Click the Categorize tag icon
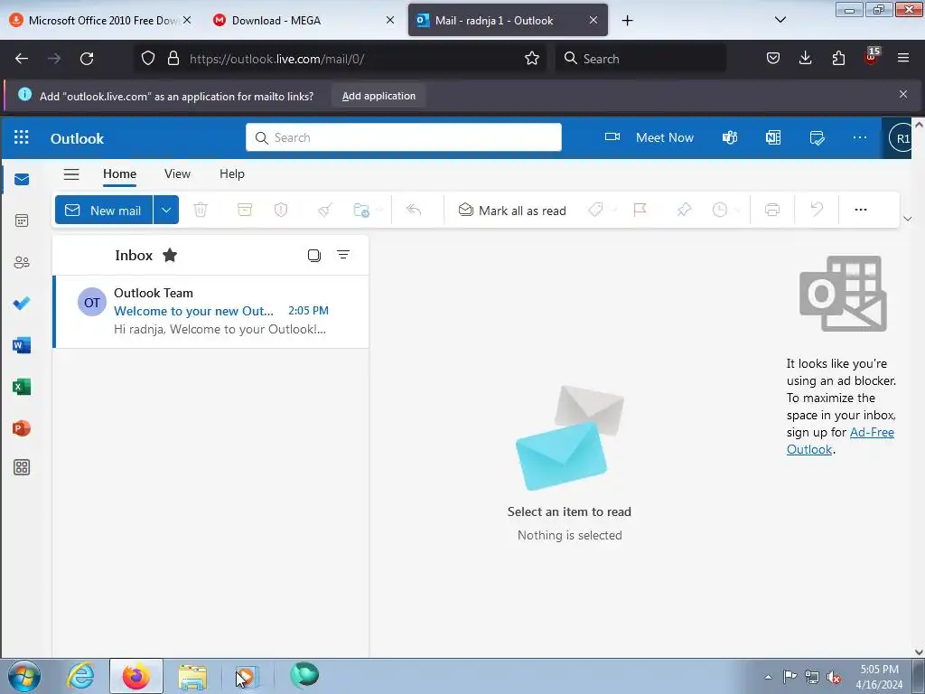925x694 pixels. [595, 210]
